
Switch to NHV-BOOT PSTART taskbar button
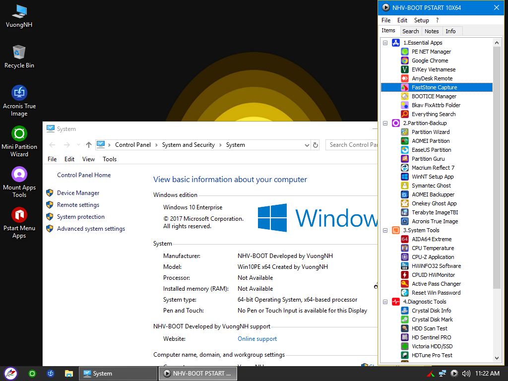click(198, 374)
